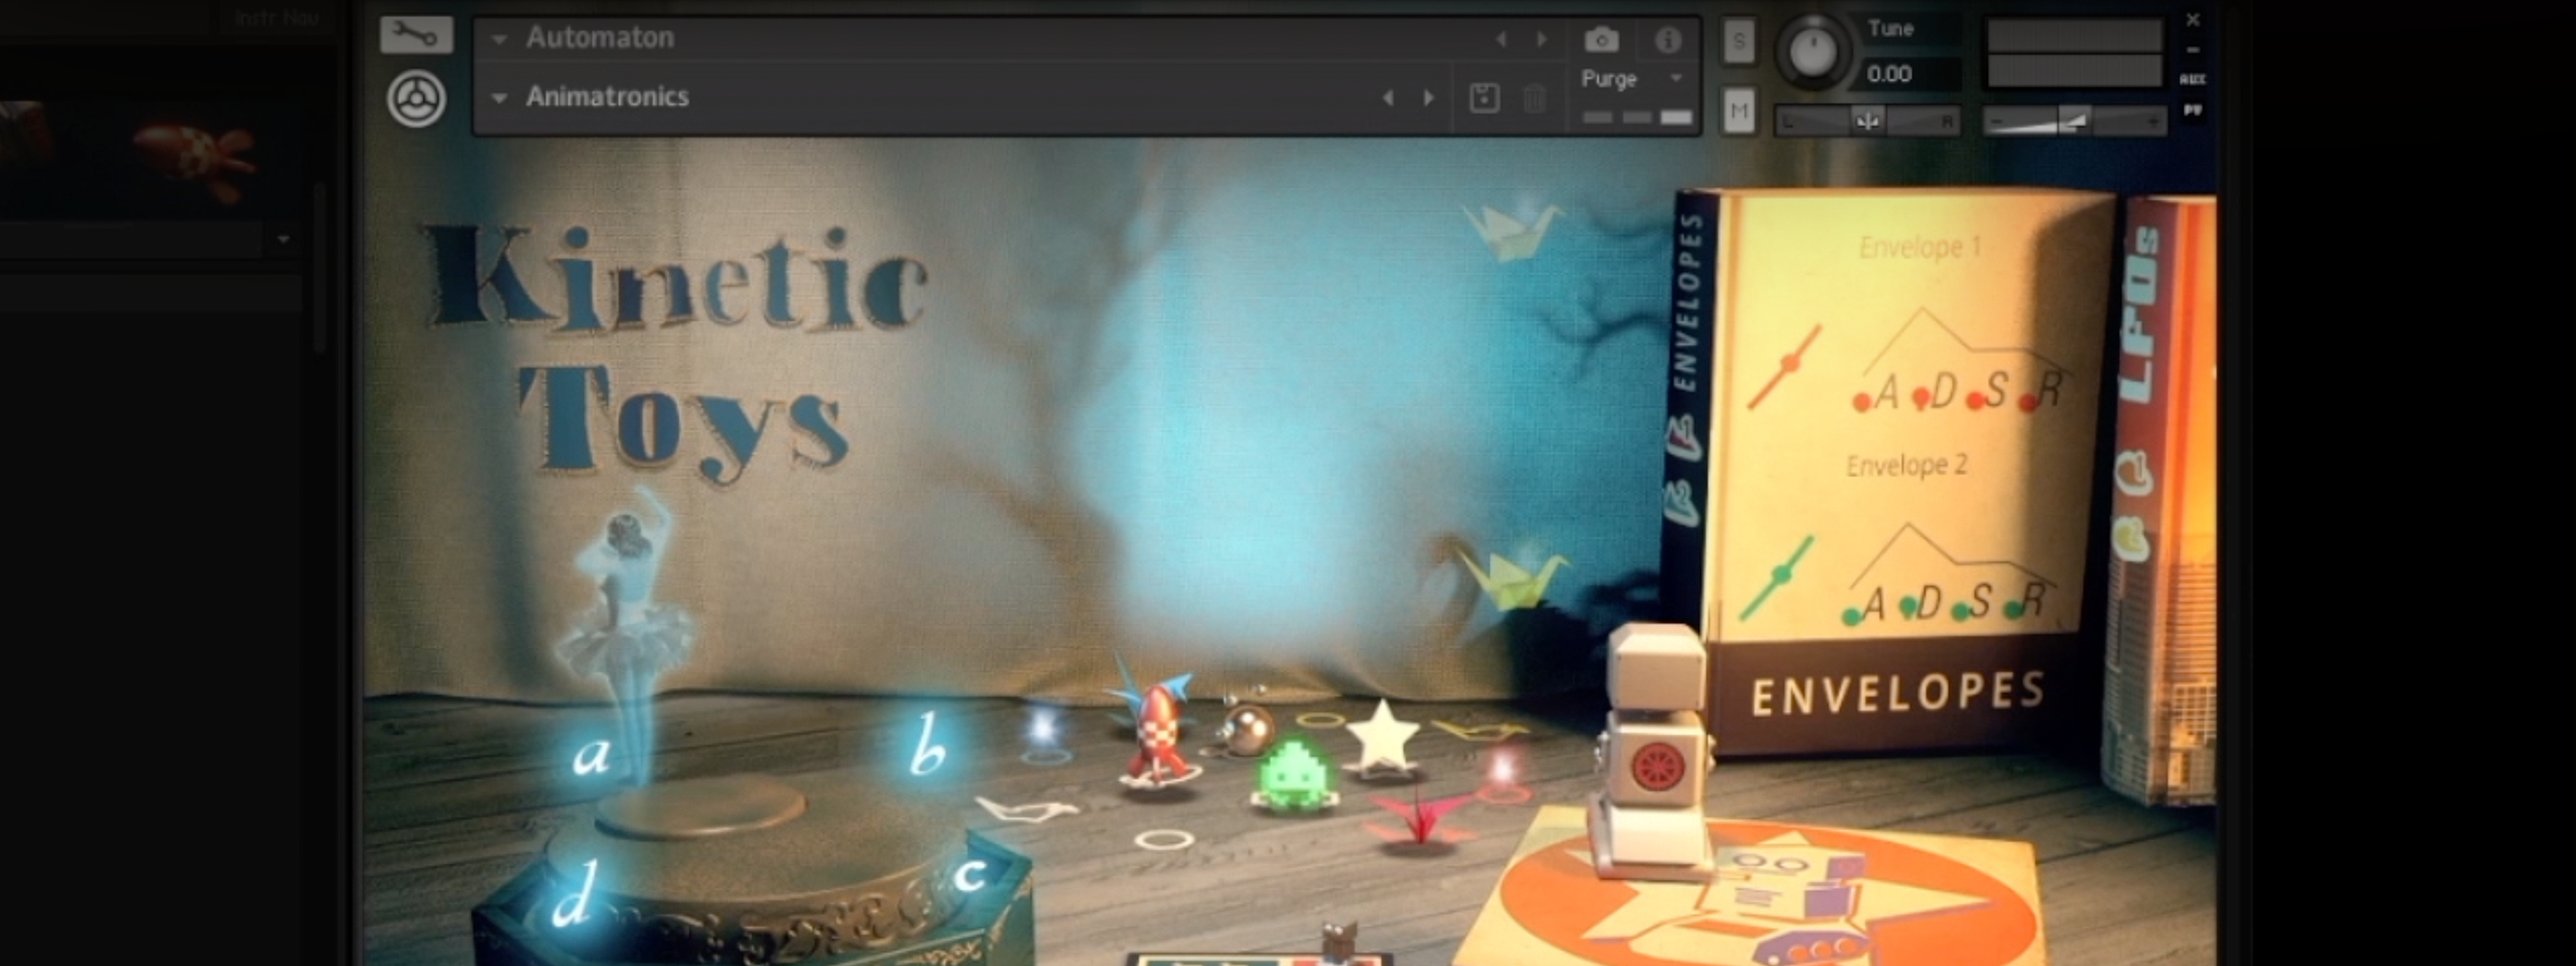Screen dimensions: 2576x966
Task: Click the circular instrument logo icon
Action: (416, 99)
